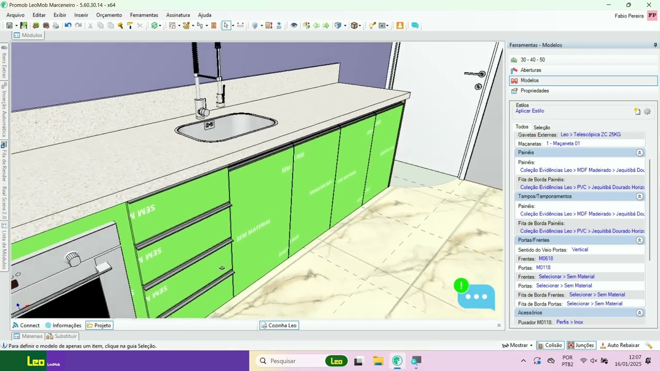The image size is (660, 371).
Task: Open the Ferramentas menu
Action: (x=144, y=15)
